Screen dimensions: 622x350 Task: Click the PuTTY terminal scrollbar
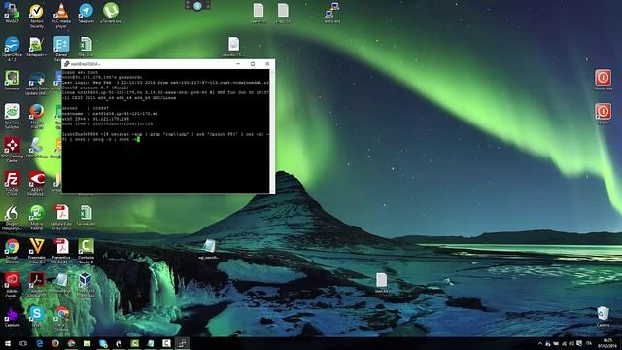click(x=272, y=131)
